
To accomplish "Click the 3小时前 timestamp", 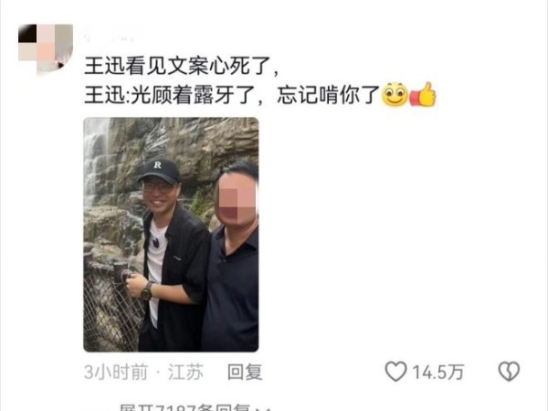I will pos(116,372).
